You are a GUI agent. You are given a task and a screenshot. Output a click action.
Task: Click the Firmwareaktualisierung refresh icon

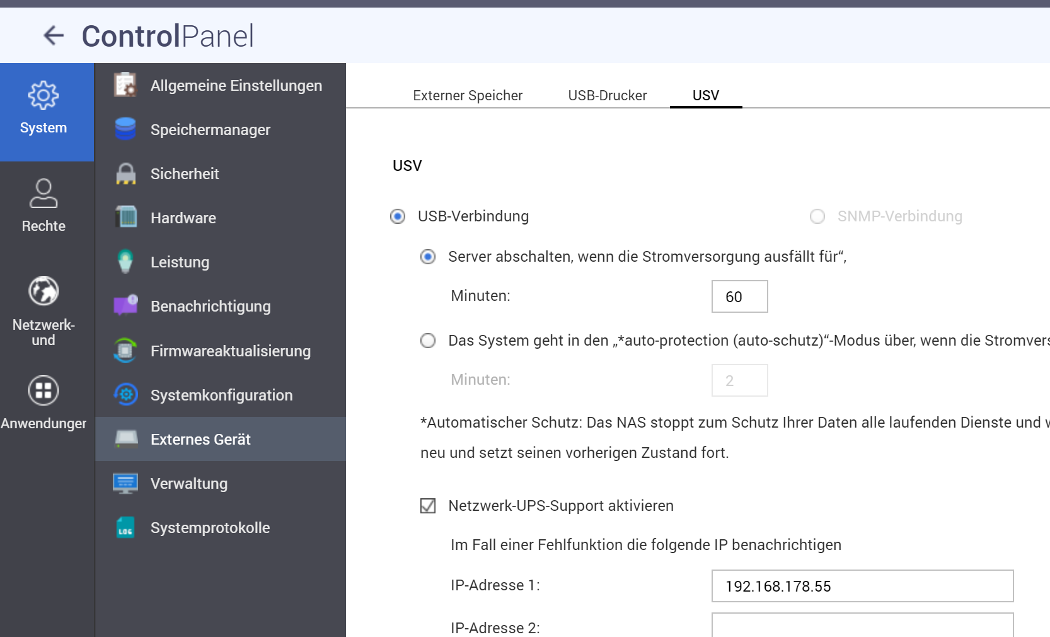tap(125, 351)
